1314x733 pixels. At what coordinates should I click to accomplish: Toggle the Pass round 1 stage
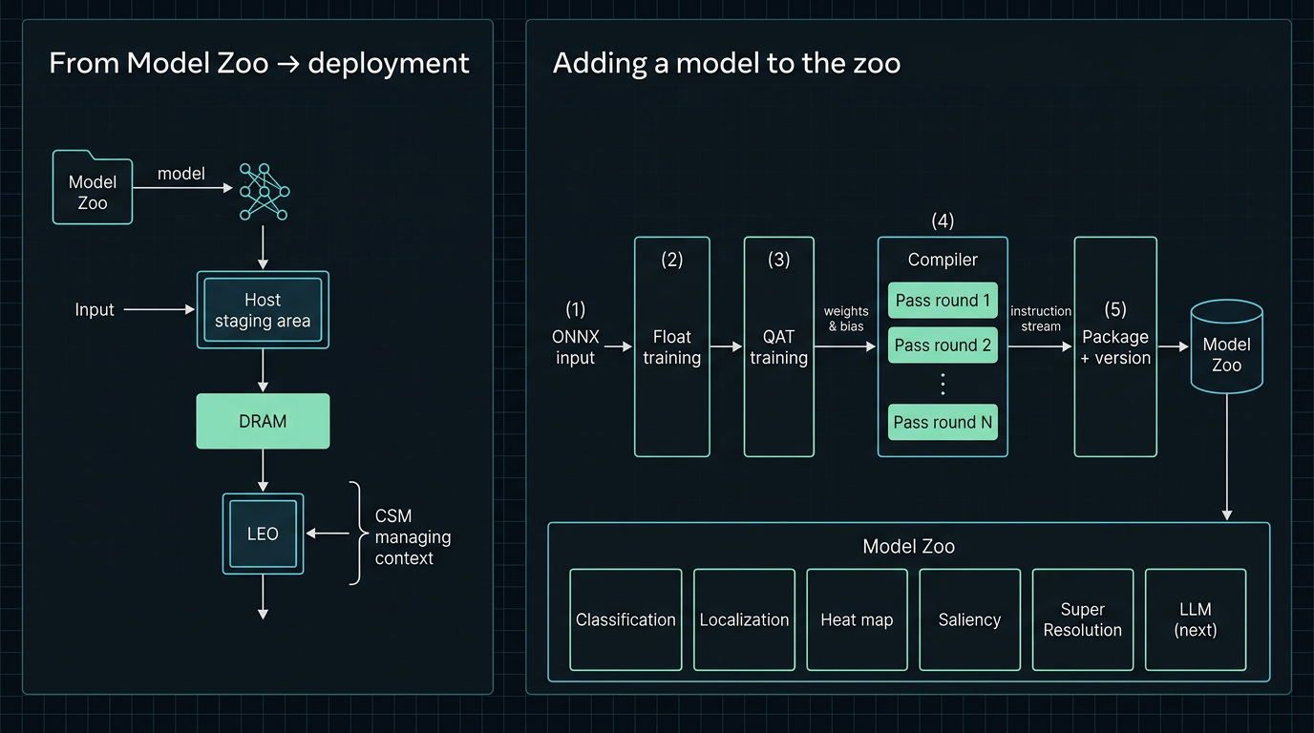[x=943, y=300]
